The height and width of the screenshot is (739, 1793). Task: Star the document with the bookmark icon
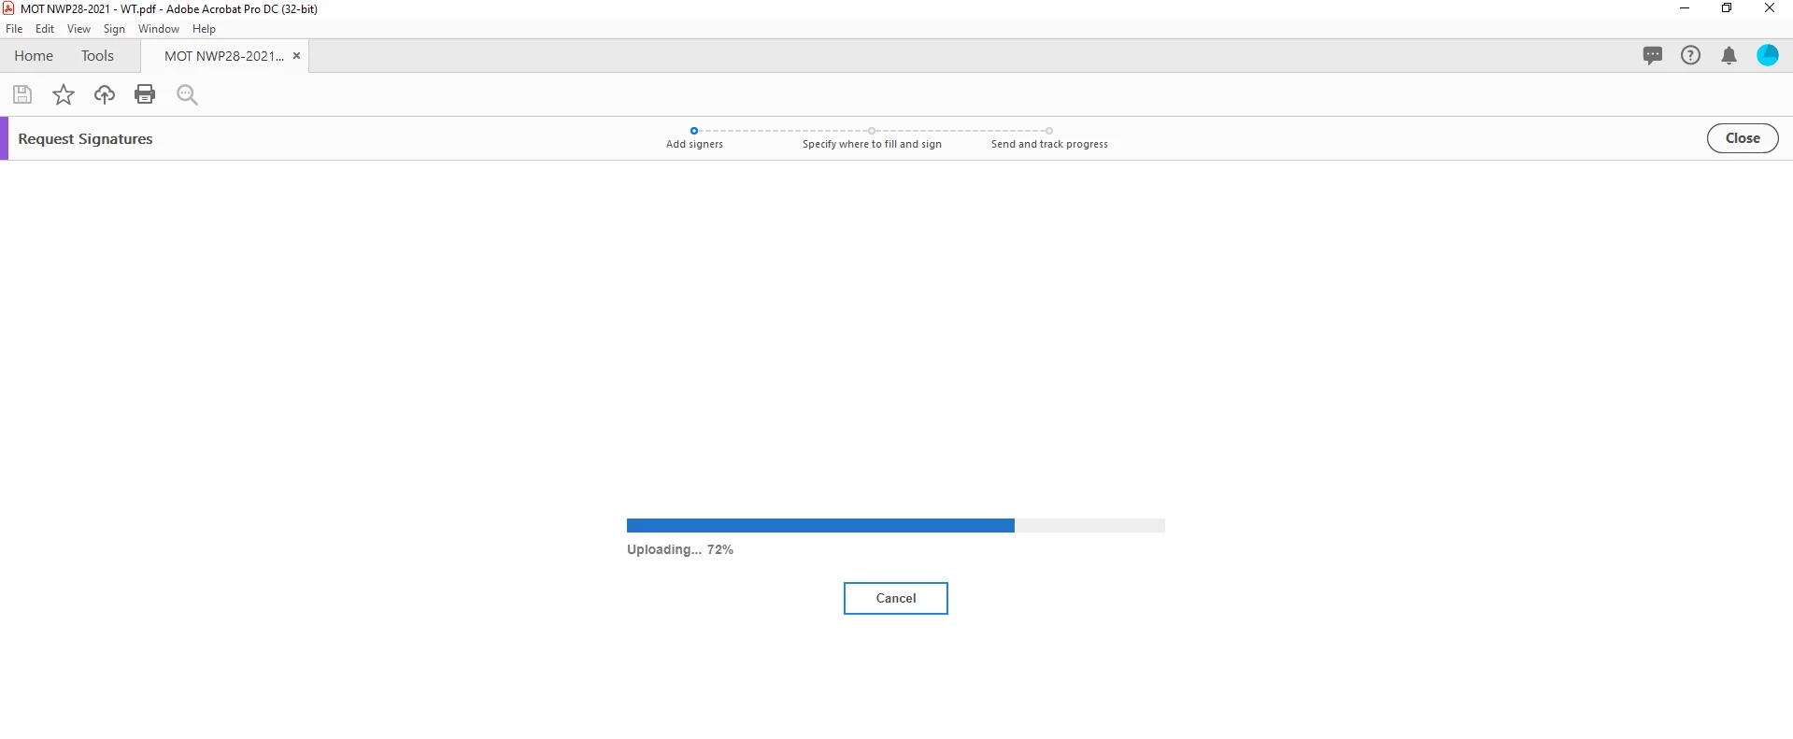click(64, 94)
